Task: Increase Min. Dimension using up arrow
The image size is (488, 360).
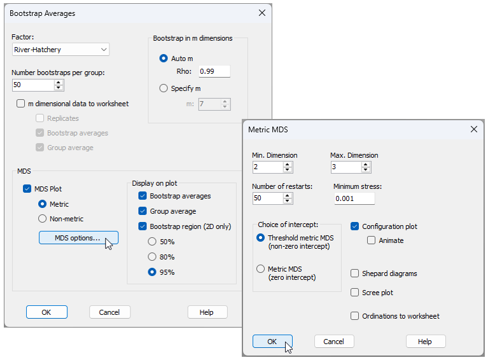Action: pos(288,164)
